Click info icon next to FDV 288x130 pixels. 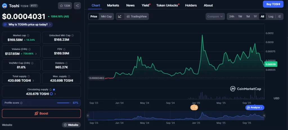click(64, 49)
